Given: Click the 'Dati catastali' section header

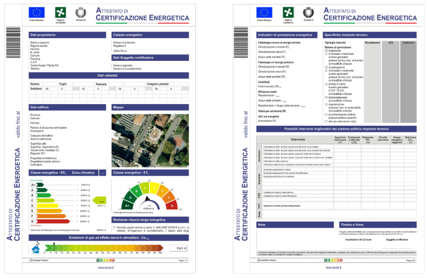Looking at the screenshot, I should [109, 75].
